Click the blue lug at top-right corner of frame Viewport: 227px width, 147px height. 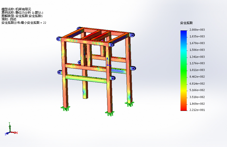point(132,35)
